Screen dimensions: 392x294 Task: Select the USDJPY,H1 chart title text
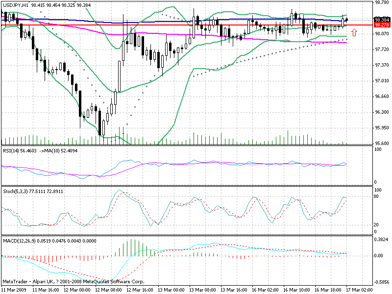tap(16, 5)
